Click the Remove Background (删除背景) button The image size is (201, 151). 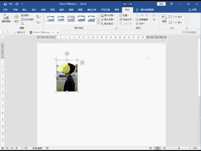6,18
